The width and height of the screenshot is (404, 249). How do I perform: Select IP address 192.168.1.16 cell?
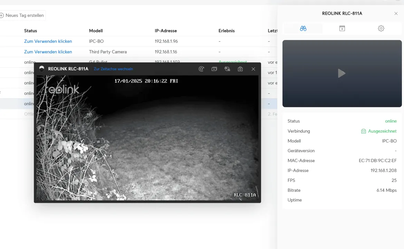click(x=166, y=52)
